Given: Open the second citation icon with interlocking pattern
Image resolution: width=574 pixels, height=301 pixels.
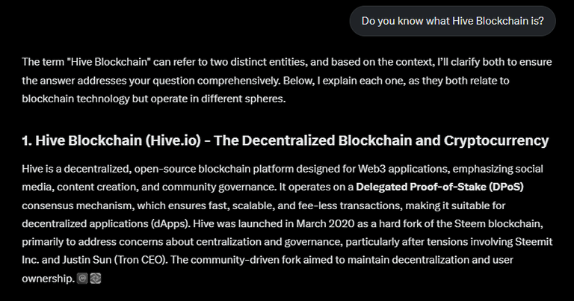Looking at the screenshot, I should (96, 279).
